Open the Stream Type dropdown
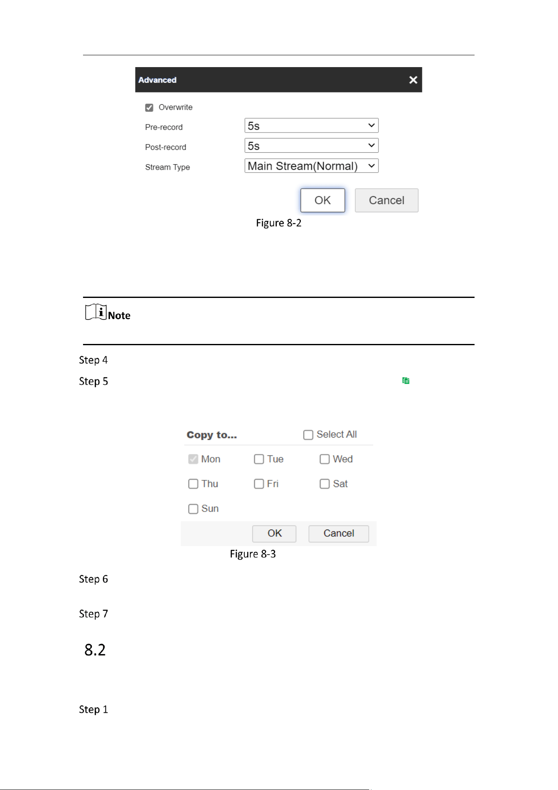558x790 pixels. click(x=311, y=166)
